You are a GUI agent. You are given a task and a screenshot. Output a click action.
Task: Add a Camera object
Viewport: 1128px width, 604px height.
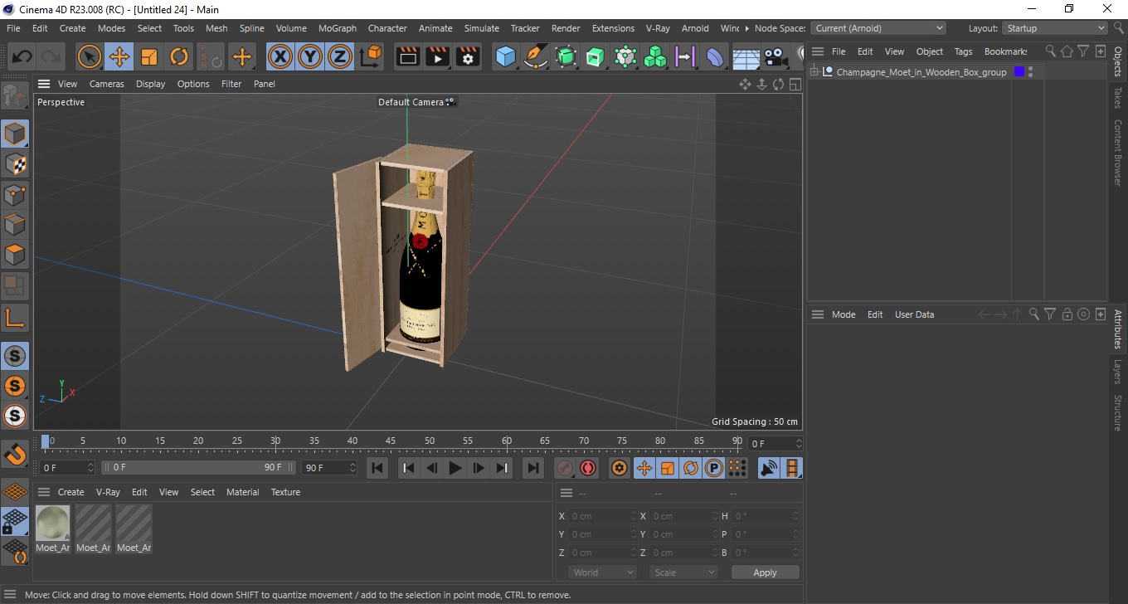point(775,57)
